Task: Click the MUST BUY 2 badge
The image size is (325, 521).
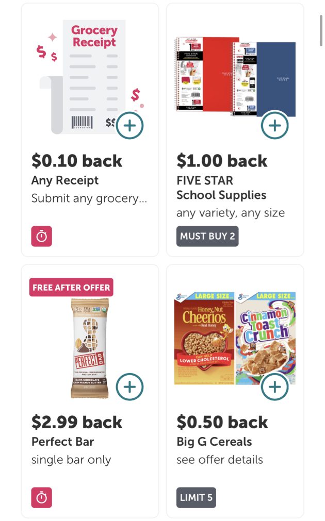Action: tap(207, 237)
